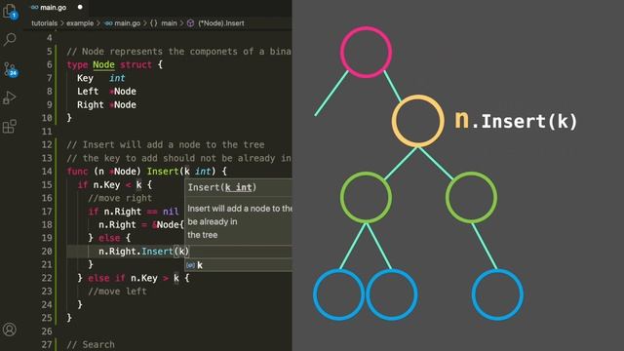Click the '{} main' breadcrumb

[x=163, y=23]
